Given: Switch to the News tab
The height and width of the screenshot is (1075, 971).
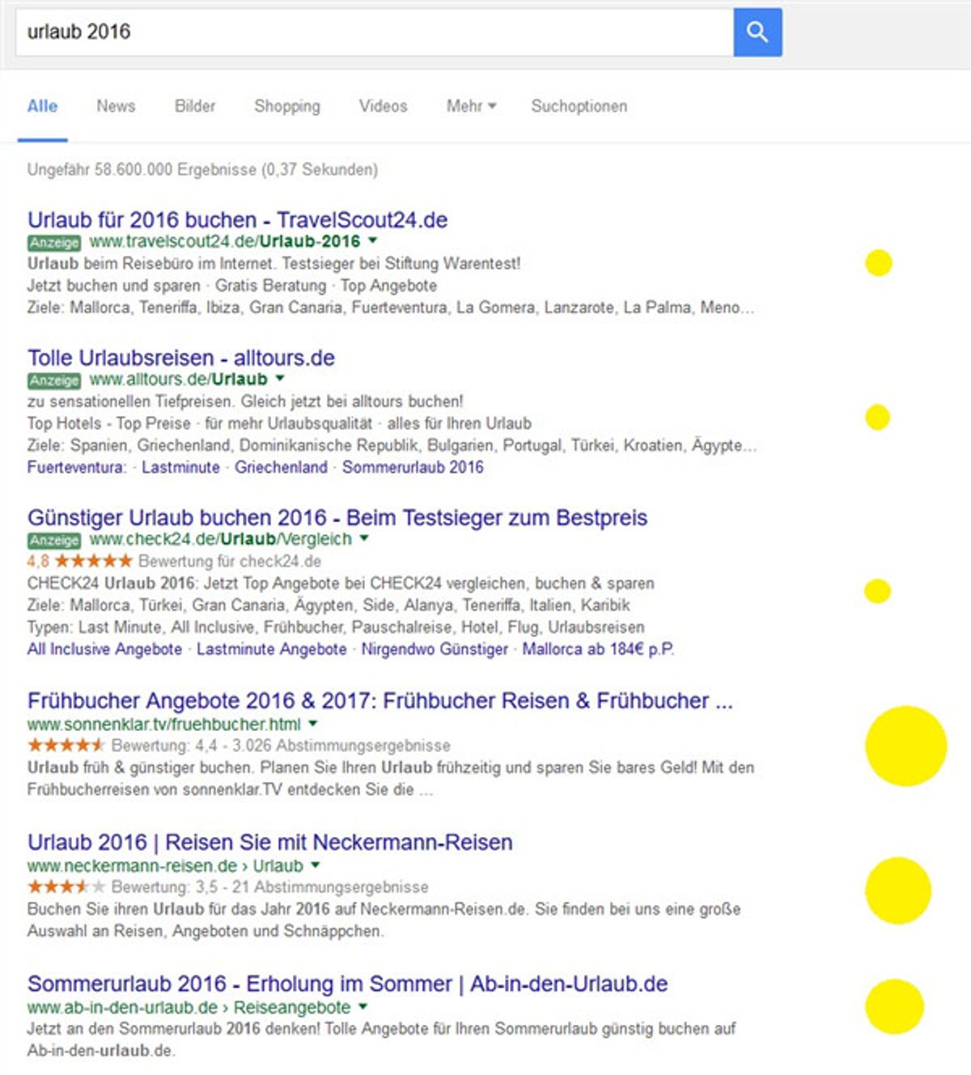Looking at the screenshot, I should point(116,106).
